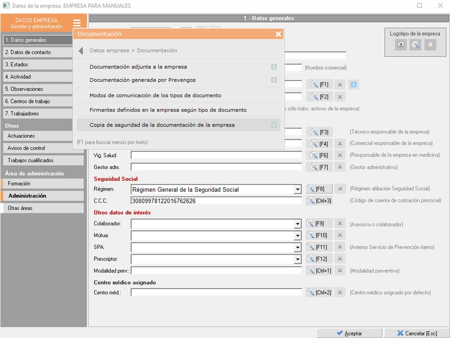This screenshot has width=450, height=338.
Task: Open the Mútua dropdown arrow
Action: click(x=297, y=236)
